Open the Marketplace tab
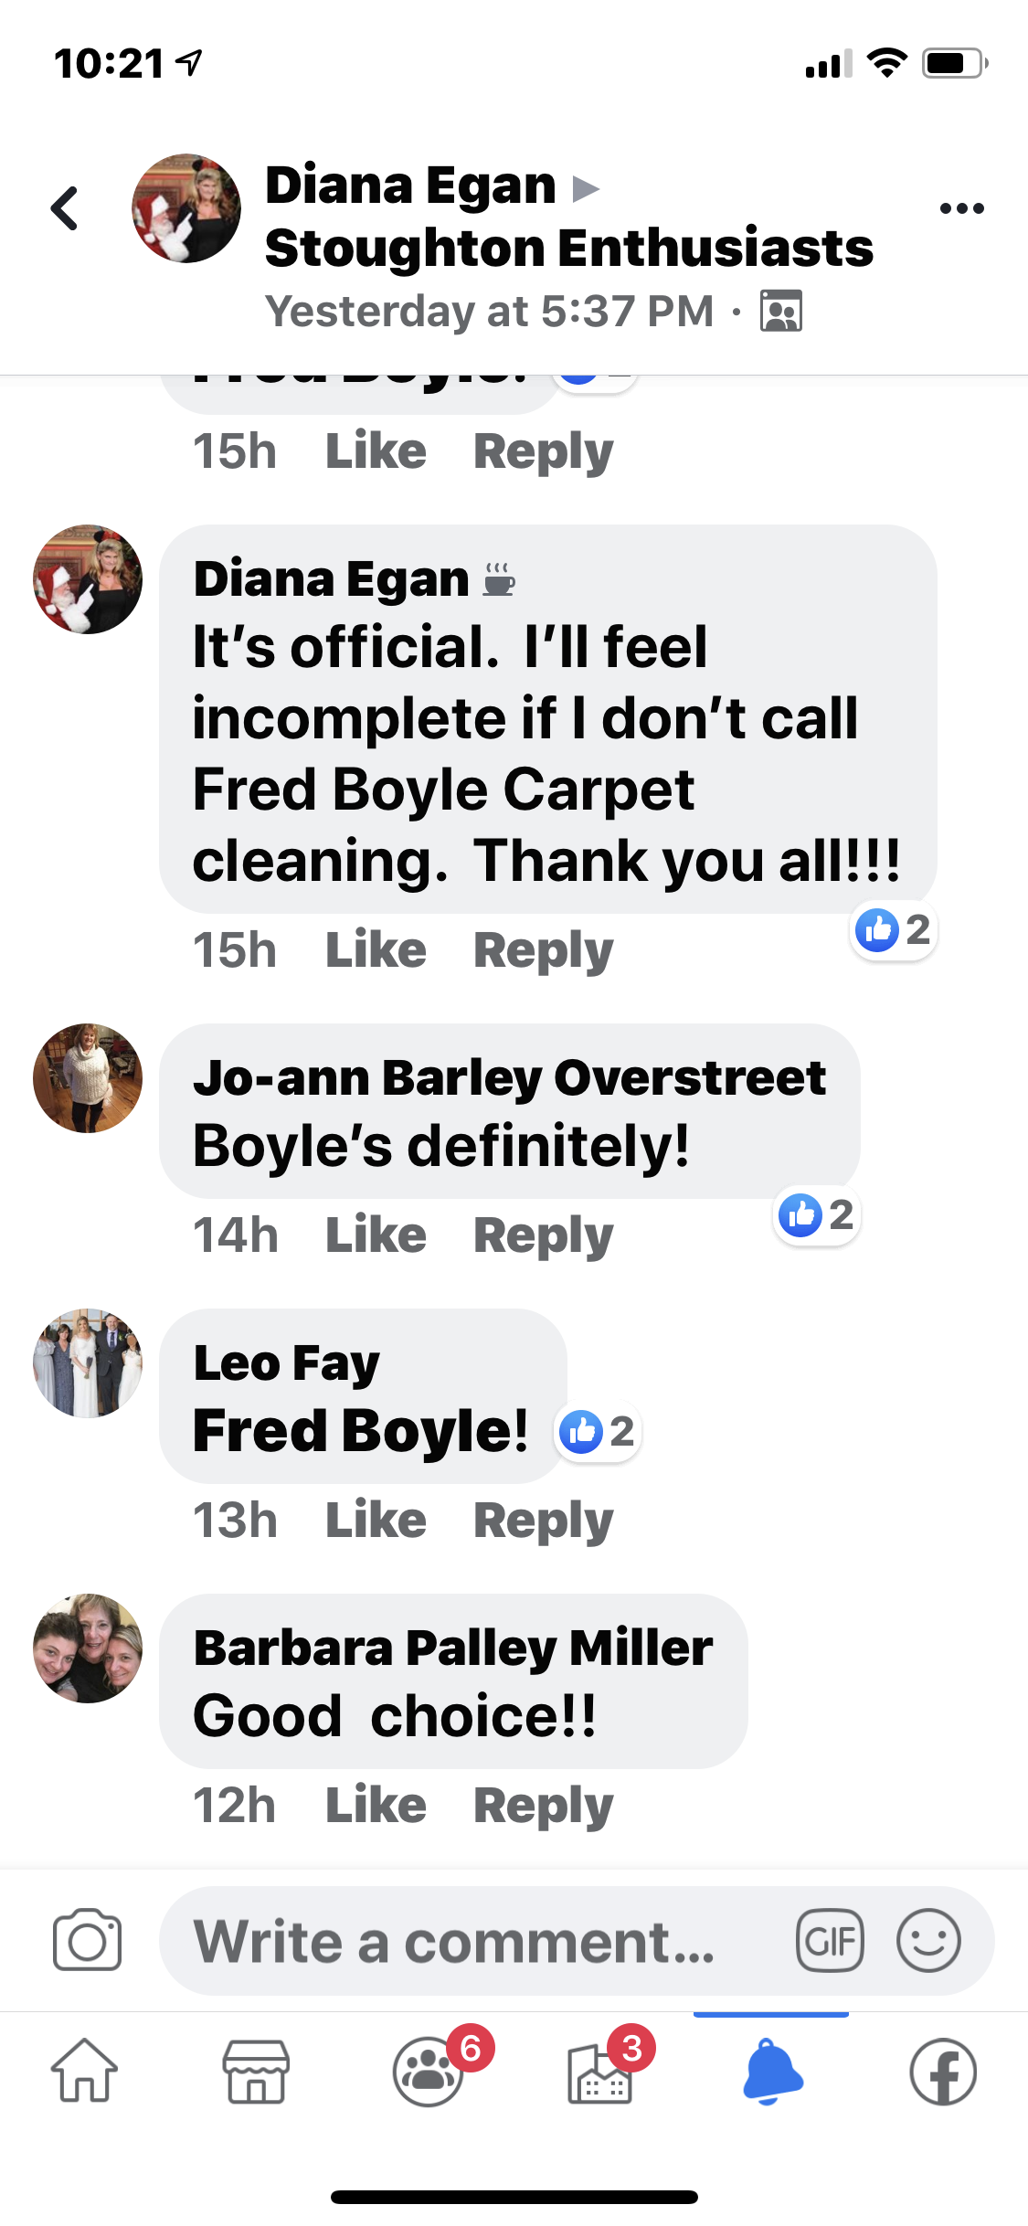Screen dimensions: 1028x2226 click(x=256, y=2071)
